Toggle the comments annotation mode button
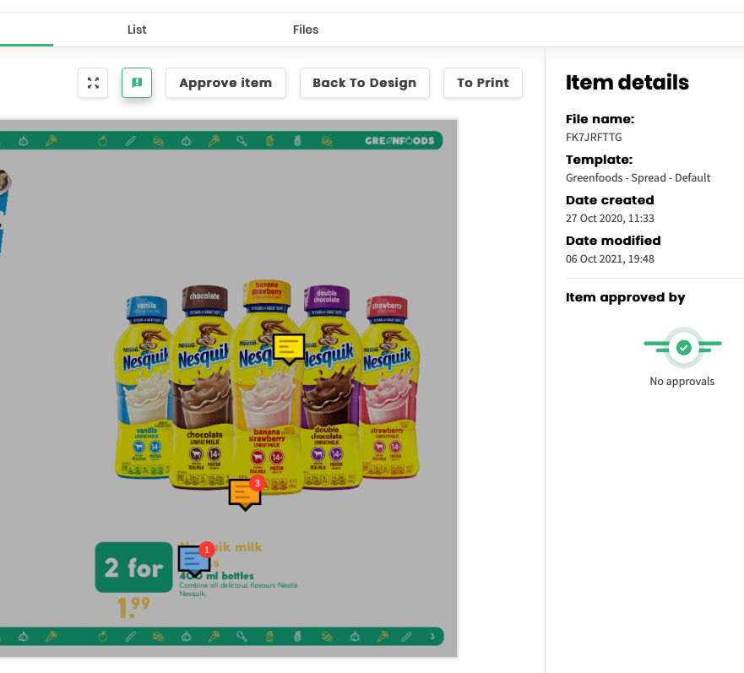The width and height of the screenshot is (744, 673). point(137,83)
